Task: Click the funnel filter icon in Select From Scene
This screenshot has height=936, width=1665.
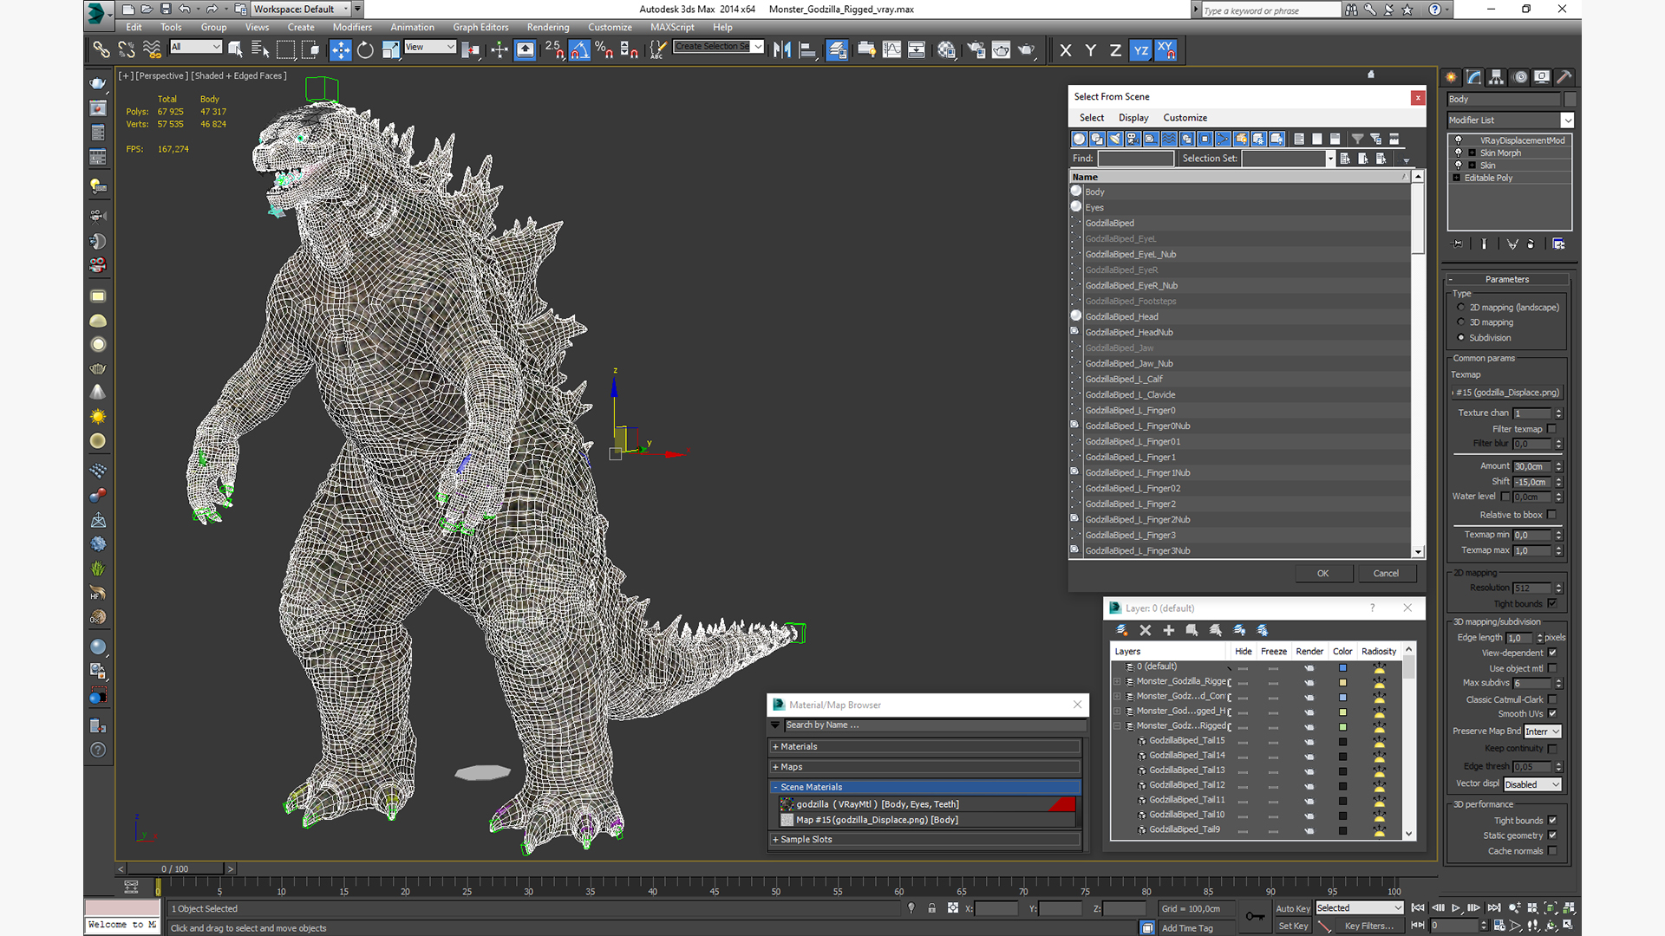Action: tap(1357, 139)
